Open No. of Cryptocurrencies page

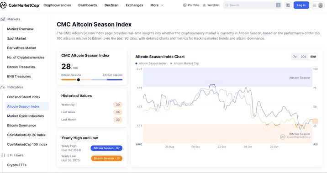[26, 58]
